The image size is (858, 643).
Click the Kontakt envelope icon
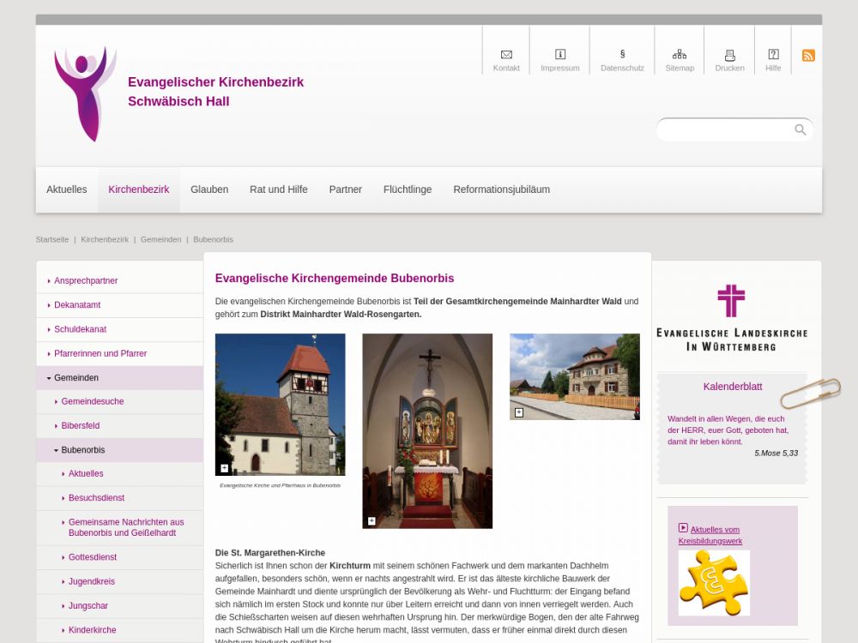pos(506,55)
